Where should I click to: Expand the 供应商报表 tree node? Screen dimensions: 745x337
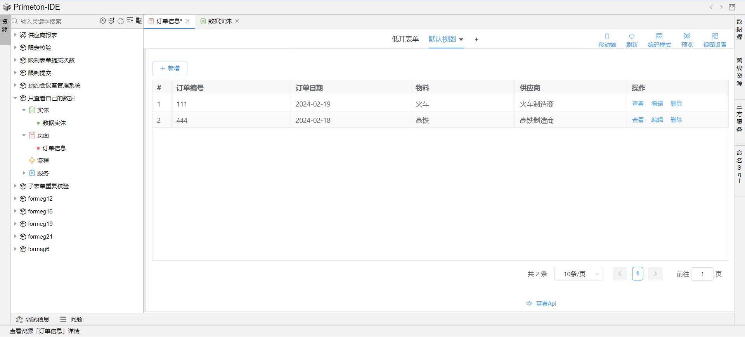point(16,35)
